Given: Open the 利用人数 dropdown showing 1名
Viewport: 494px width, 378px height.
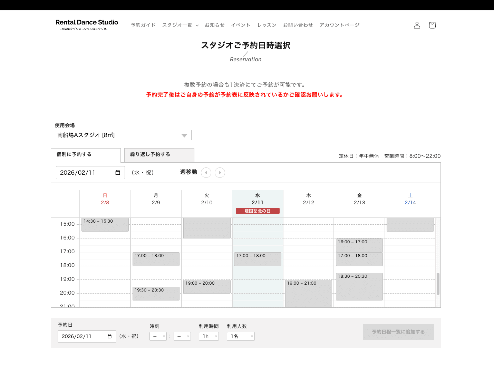Looking at the screenshot, I should click(241, 336).
